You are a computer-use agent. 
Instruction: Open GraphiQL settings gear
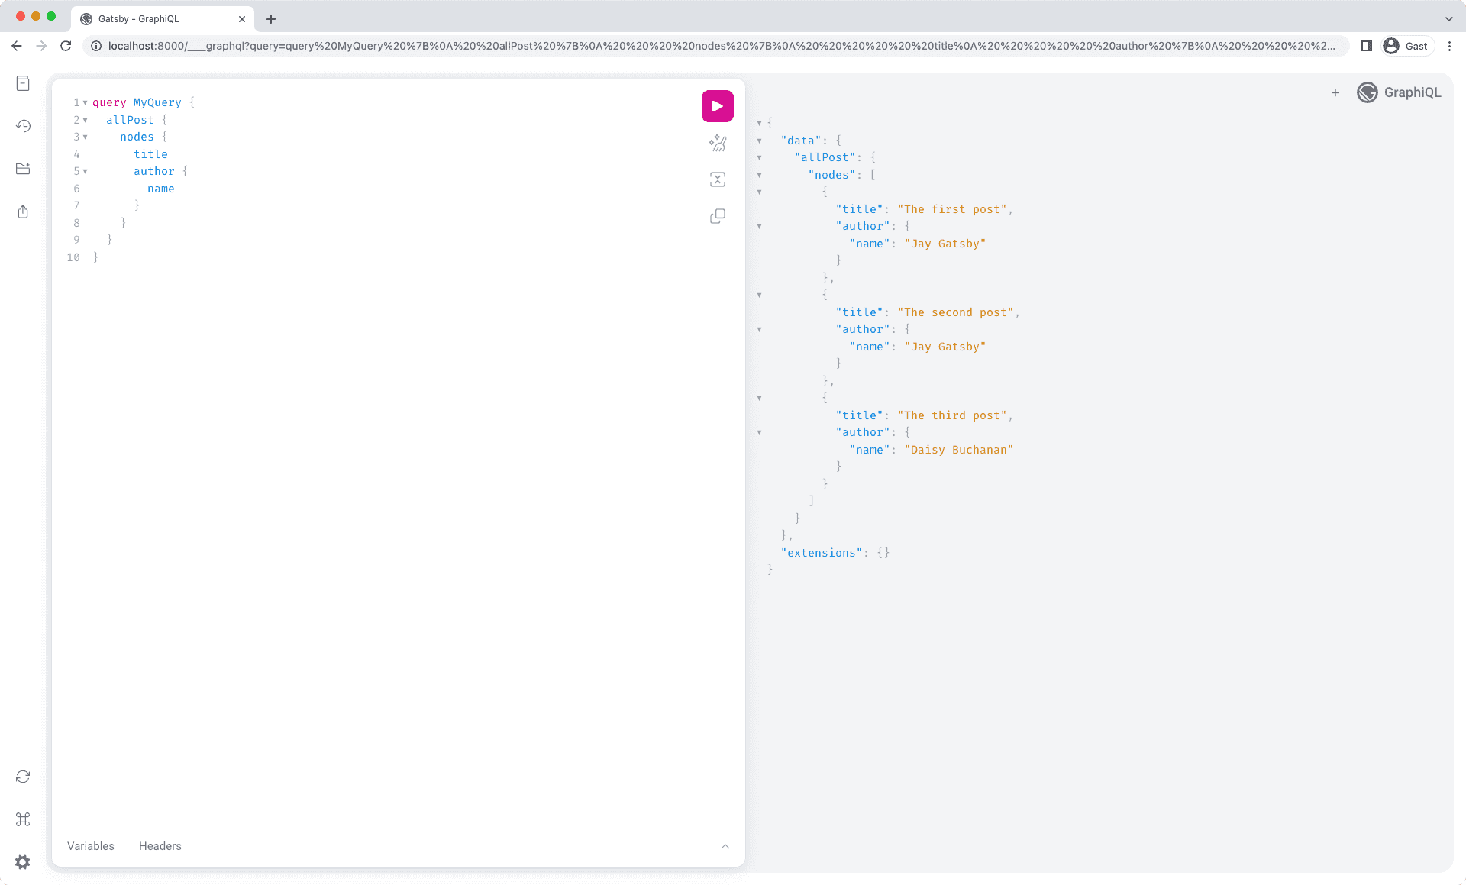pyautogui.click(x=23, y=862)
